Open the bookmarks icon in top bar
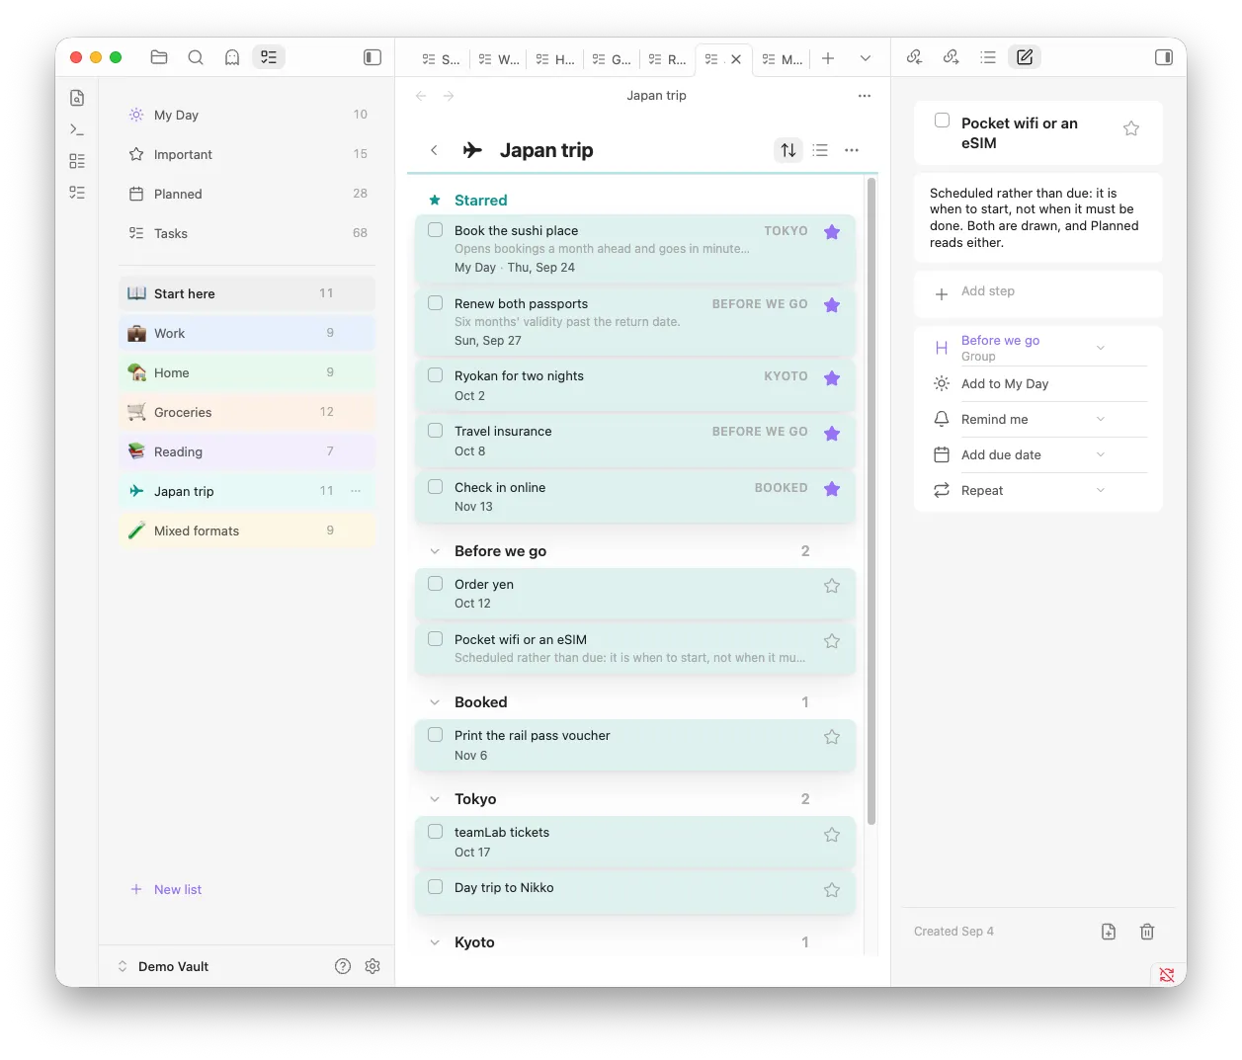Screen dimensions: 1242x1060 click(232, 57)
